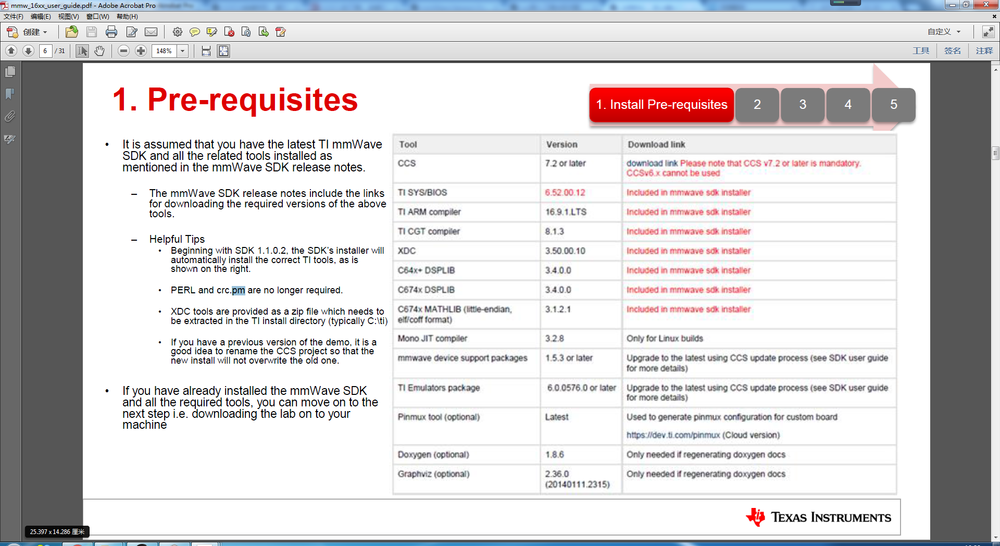The width and height of the screenshot is (1000, 546).
Task: Click step 5 in the progress bar
Action: tap(894, 105)
